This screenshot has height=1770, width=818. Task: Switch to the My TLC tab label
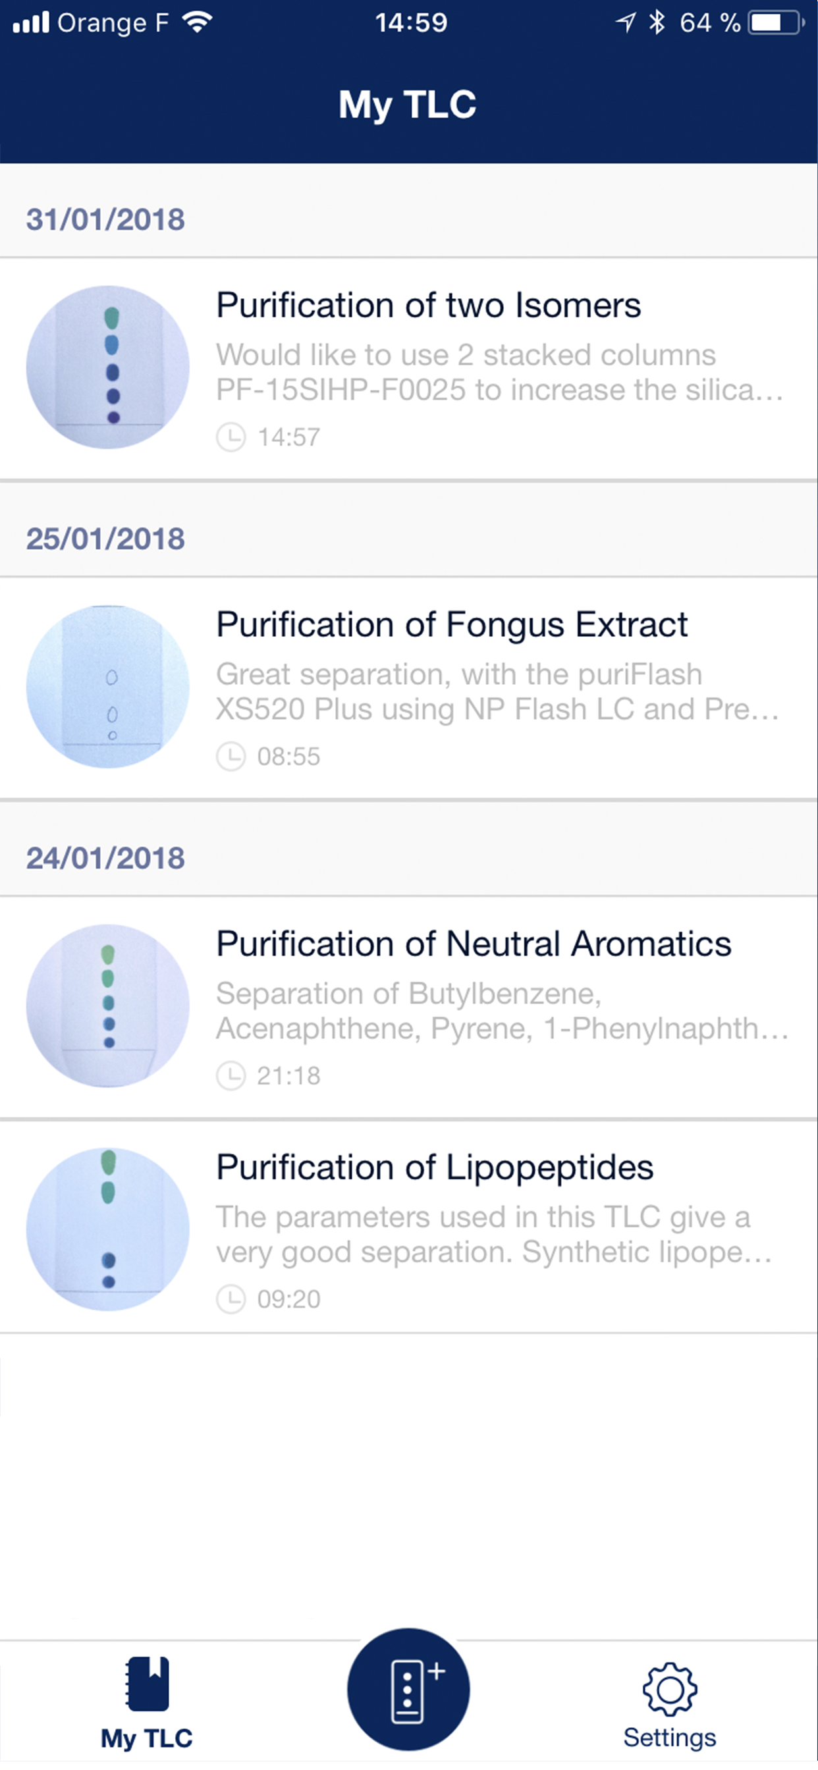pyautogui.click(x=146, y=1738)
